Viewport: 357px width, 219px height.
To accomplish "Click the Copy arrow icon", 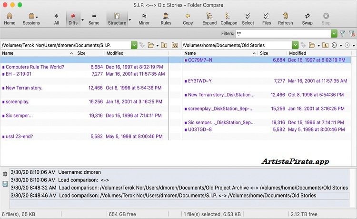I will click(188, 19).
